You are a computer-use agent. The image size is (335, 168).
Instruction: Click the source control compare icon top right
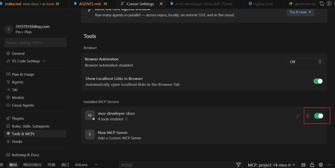[x=322, y=4]
